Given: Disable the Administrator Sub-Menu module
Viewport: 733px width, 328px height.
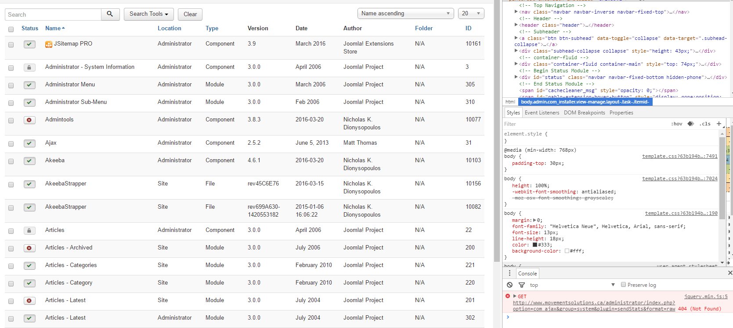Looking at the screenshot, I should pos(29,103).
